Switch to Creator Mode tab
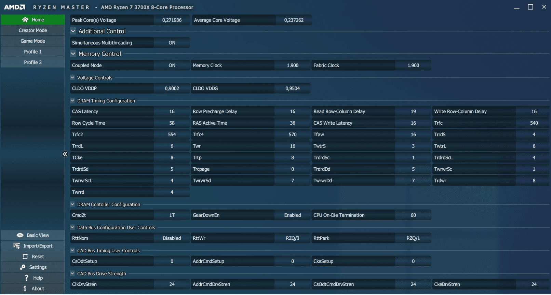551x295 pixels. click(x=33, y=30)
